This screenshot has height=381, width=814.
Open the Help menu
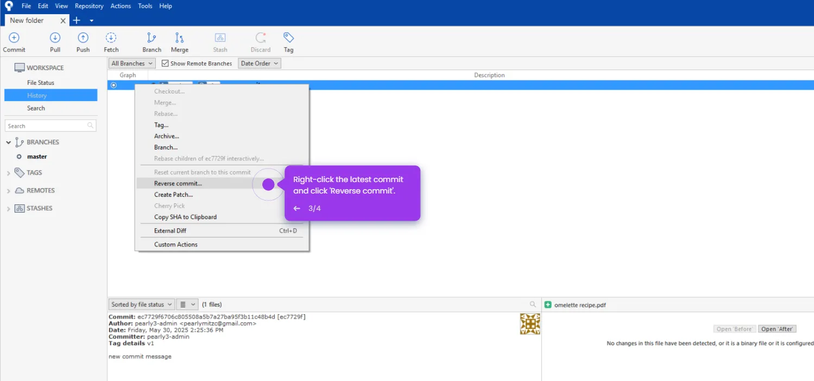click(x=166, y=6)
